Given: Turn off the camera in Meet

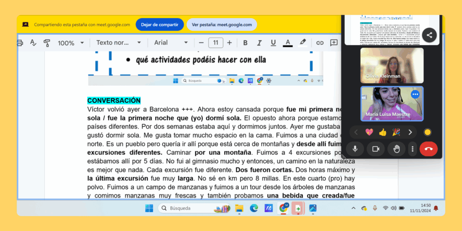Looking at the screenshot, I should pyautogui.click(x=375, y=149).
